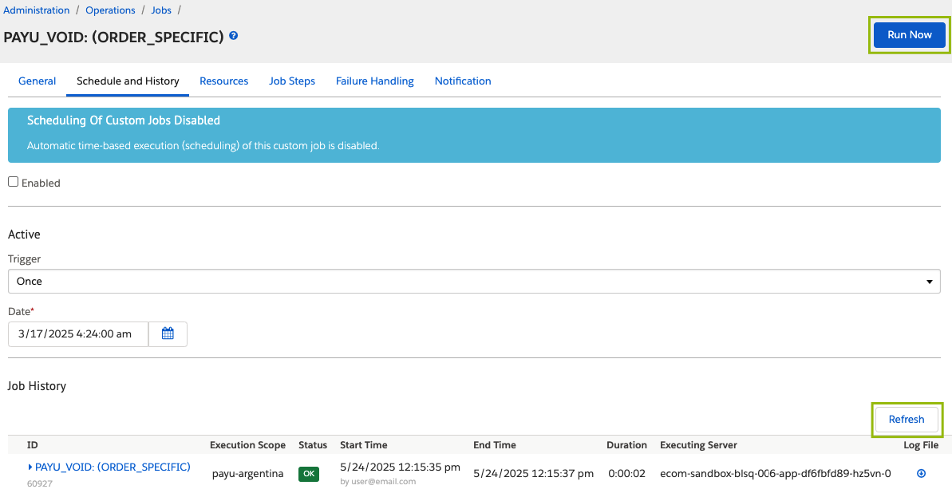Click the help icon beside PAYU_VOID title

233,37
